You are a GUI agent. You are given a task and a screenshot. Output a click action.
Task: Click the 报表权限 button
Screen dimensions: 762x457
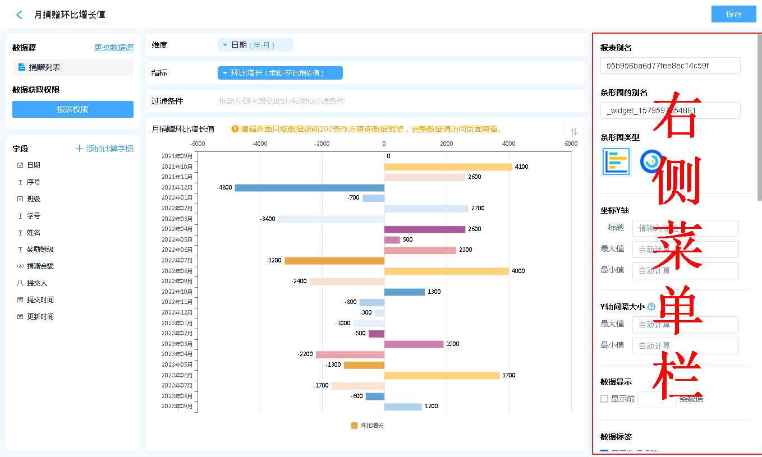[73, 109]
